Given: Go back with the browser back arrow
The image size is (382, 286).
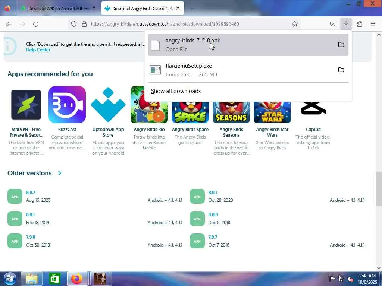Looking at the screenshot, I should point(9,24).
